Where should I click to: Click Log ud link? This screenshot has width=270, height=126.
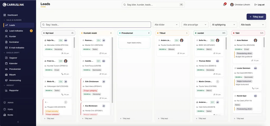pos(259,5)
